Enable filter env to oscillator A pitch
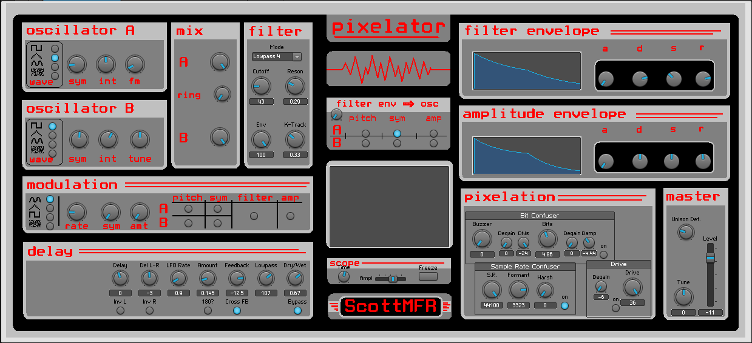This screenshot has width=752, height=343. pyautogui.click(x=365, y=133)
